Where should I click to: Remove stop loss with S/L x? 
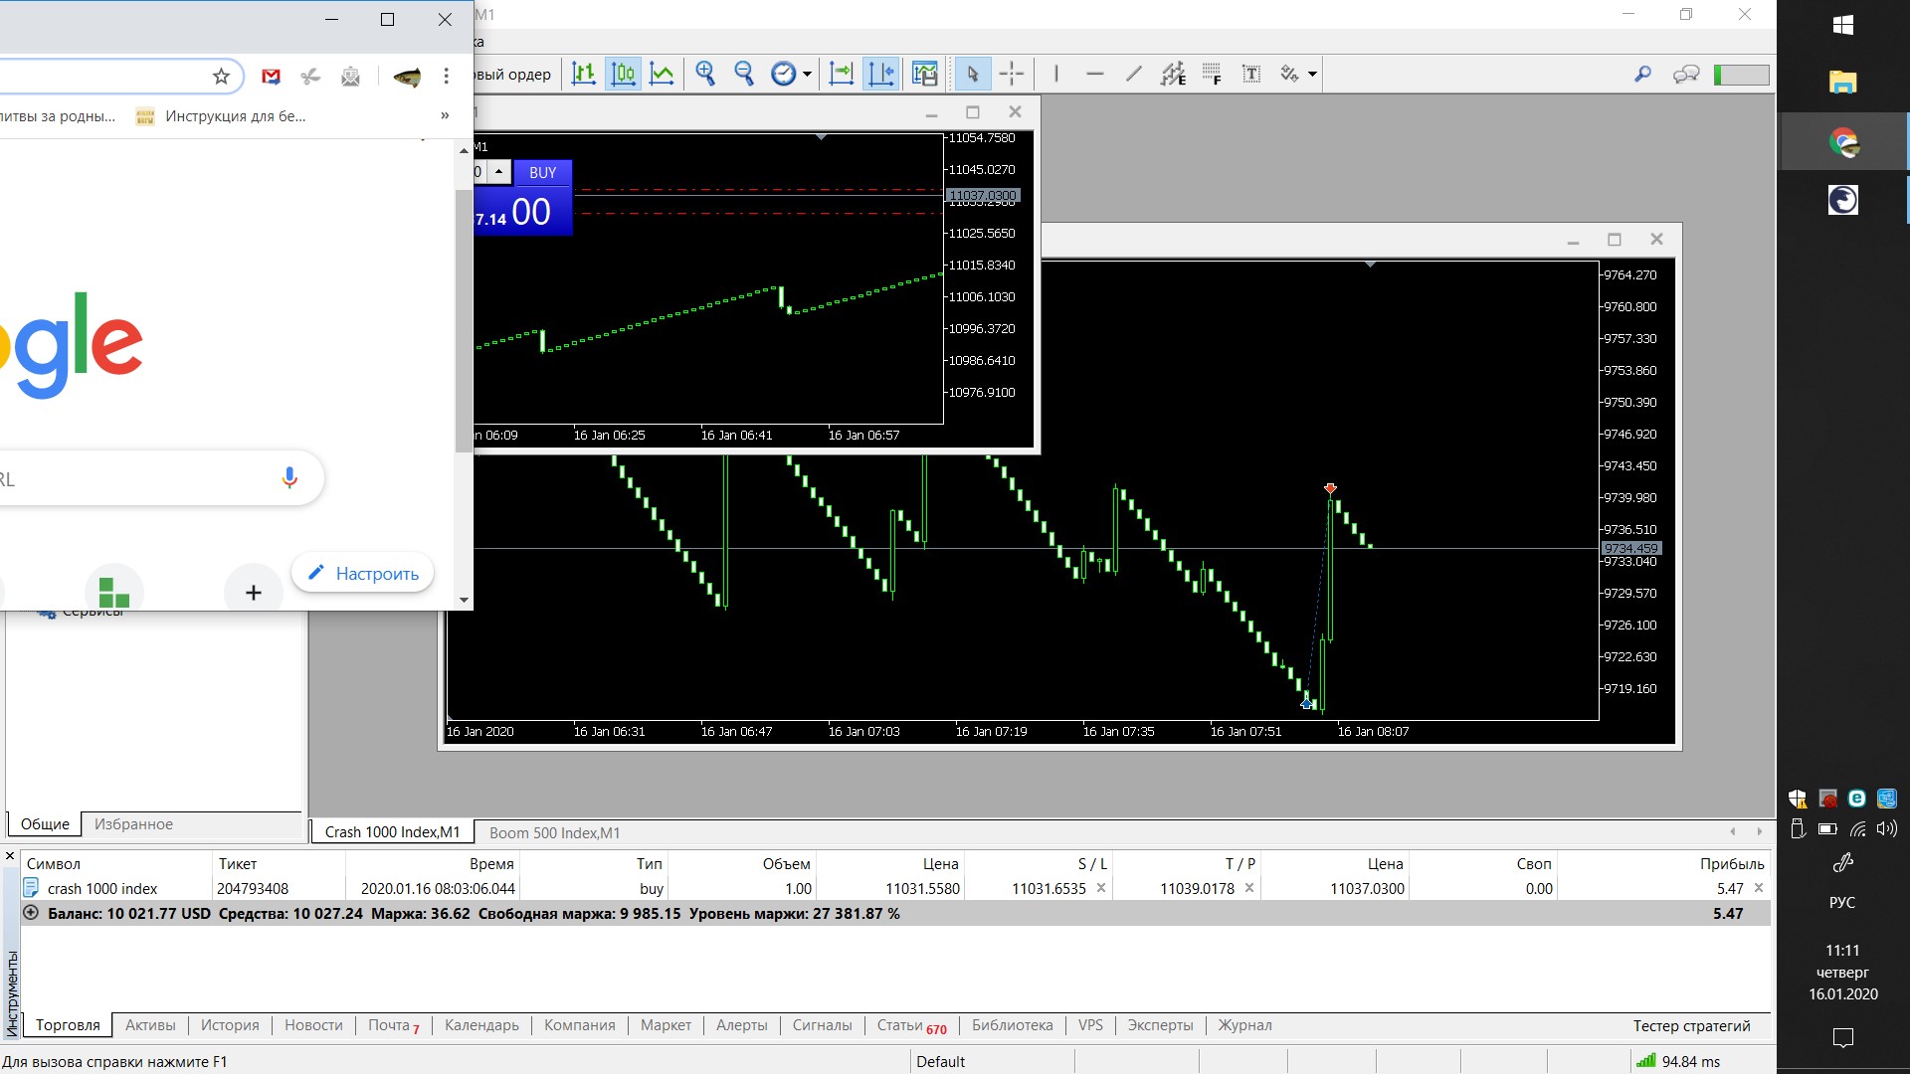(x=1101, y=888)
